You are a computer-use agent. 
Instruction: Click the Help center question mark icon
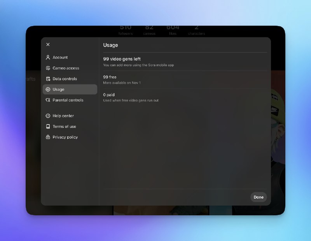pyautogui.click(x=48, y=116)
